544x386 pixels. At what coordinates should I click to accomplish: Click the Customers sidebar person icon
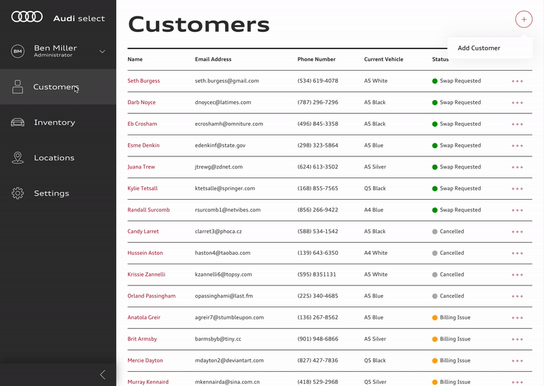18,87
